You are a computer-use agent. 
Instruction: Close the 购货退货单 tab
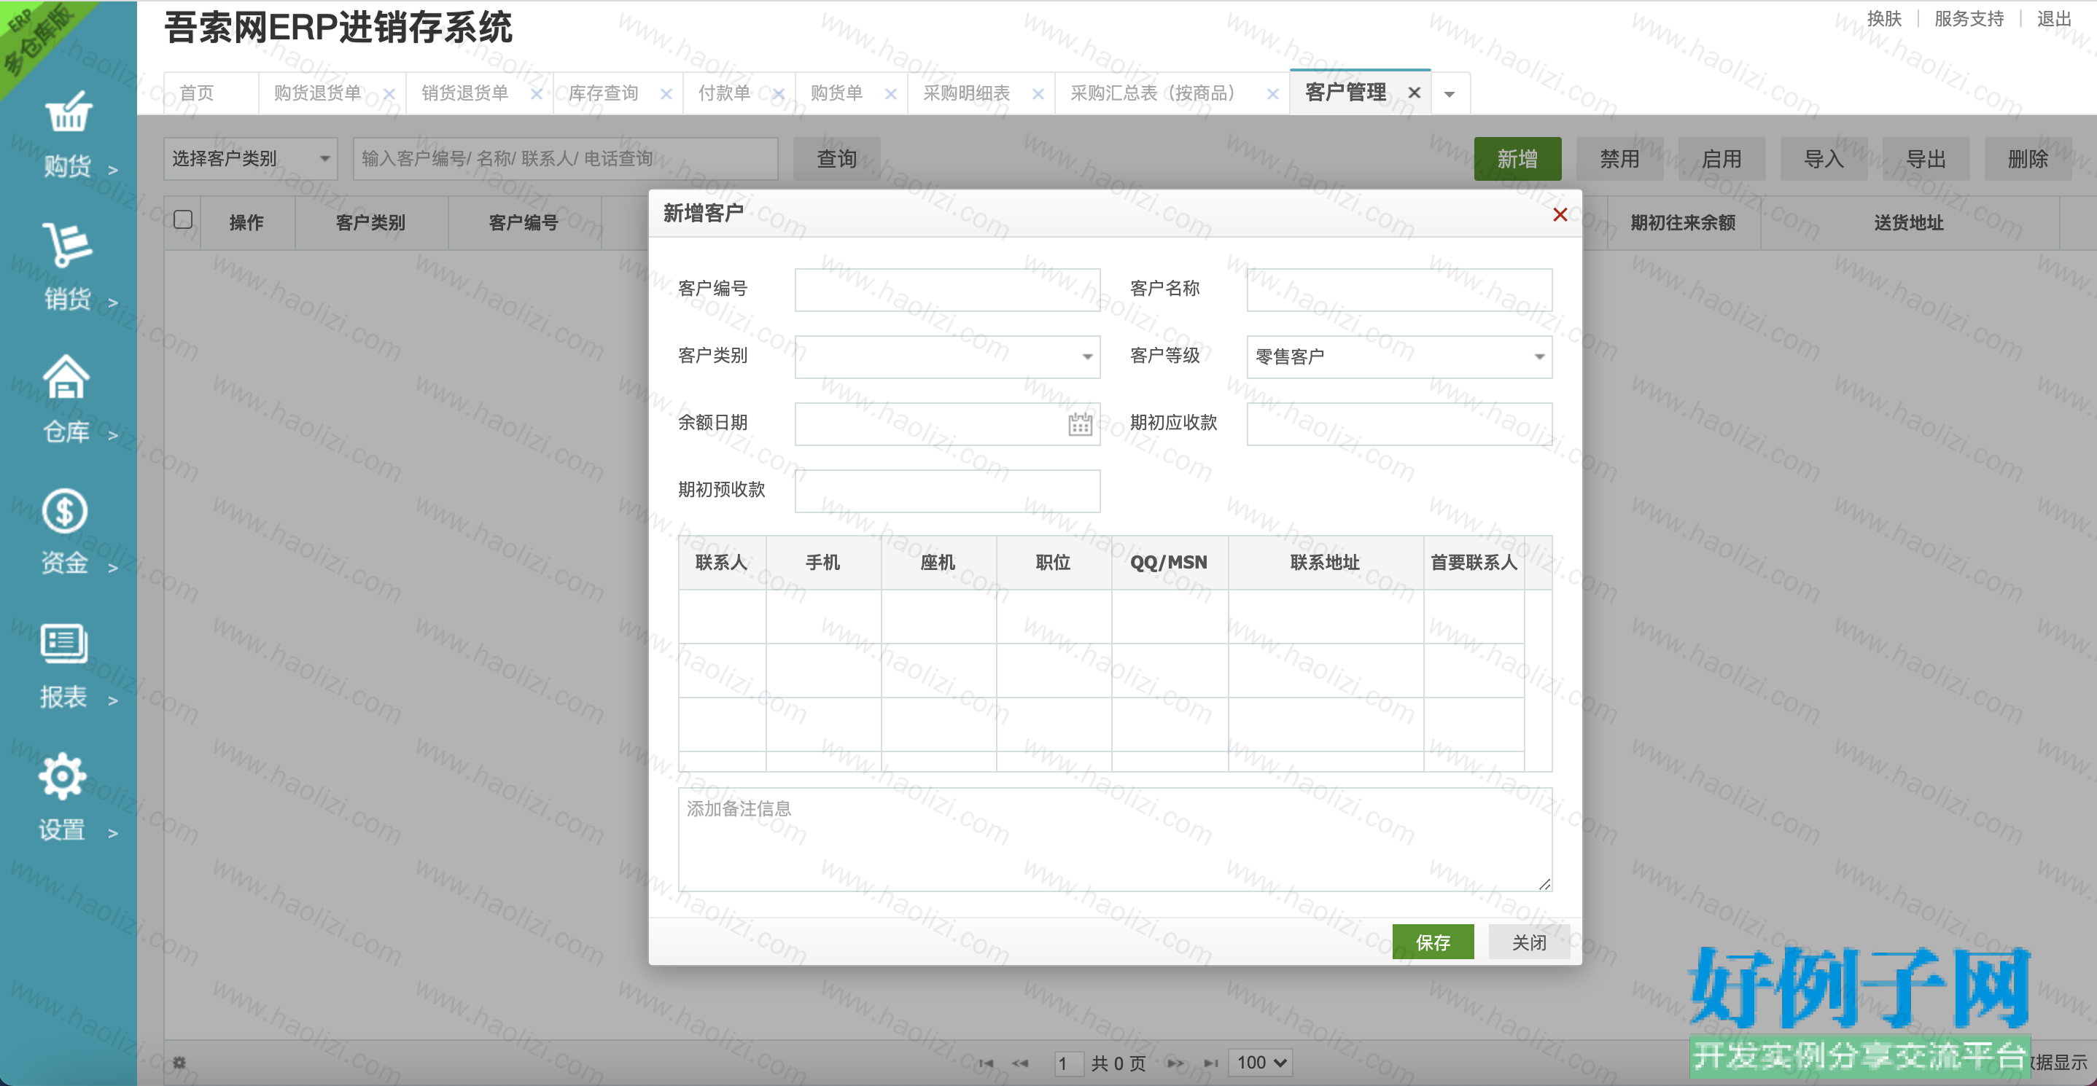pos(389,93)
